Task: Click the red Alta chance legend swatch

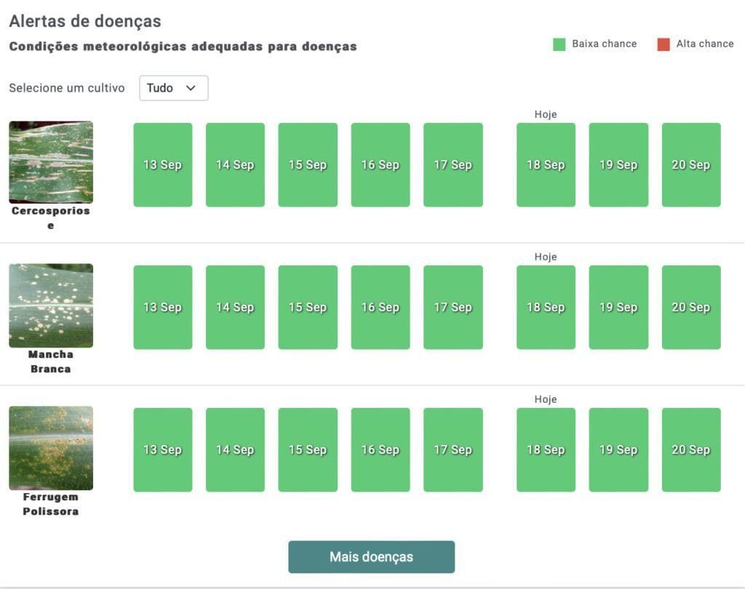Action: click(x=663, y=44)
